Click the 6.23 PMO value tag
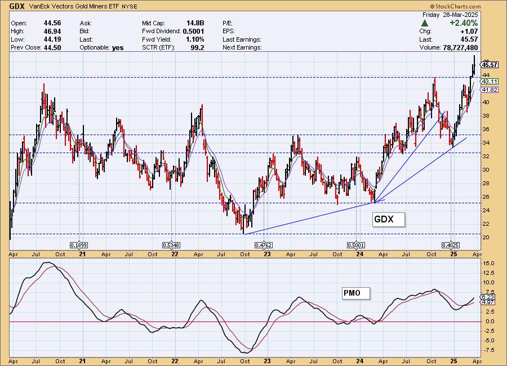Image resolution: width=507 pixels, height=366 pixels. [x=488, y=297]
